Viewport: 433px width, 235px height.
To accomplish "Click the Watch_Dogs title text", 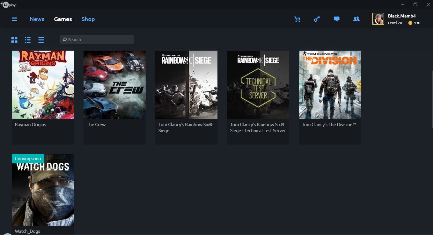I will pyautogui.click(x=27, y=231).
